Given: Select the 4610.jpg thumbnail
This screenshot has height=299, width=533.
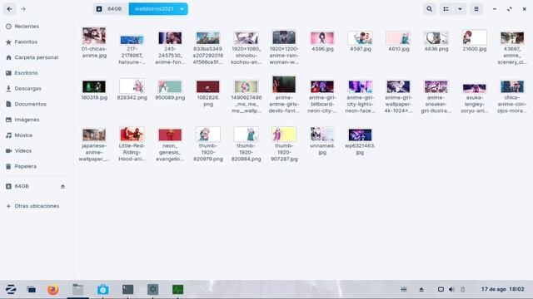Looking at the screenshot, I should point(398,38).
